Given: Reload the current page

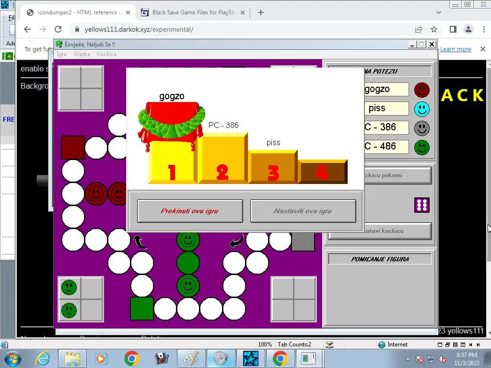Looking at the screenshot, I should coord(58,29).
